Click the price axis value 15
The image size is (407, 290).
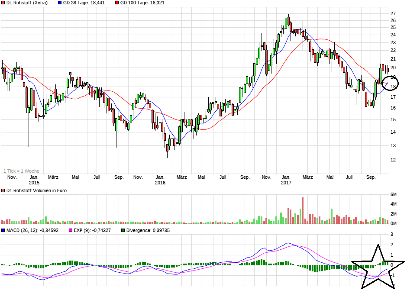[393, 119]
